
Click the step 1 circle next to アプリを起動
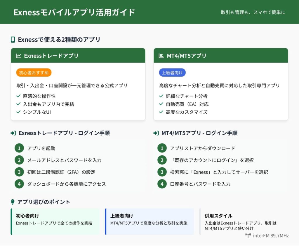[19, 148]
